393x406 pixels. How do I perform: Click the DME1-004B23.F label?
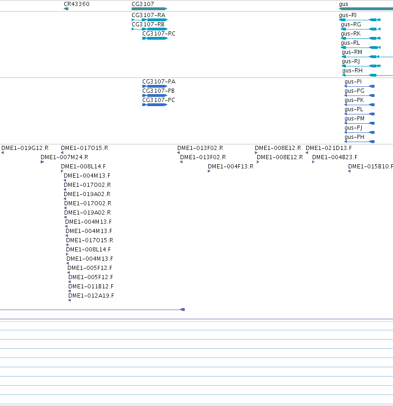coord(335,157)
